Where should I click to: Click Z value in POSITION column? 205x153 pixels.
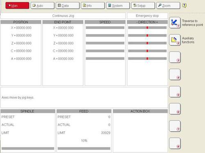21,43
